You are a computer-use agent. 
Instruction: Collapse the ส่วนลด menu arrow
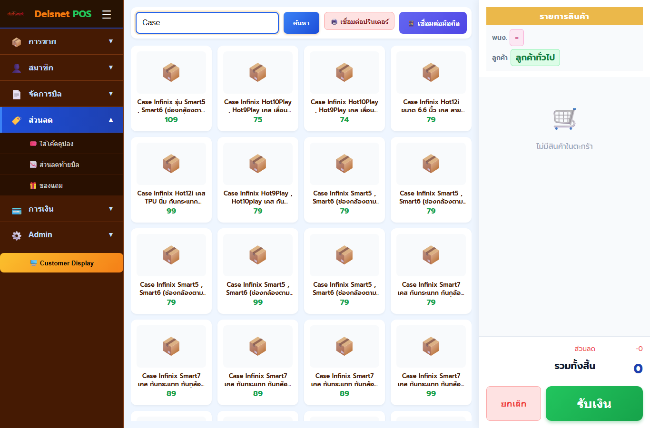(x=111, y=120)
